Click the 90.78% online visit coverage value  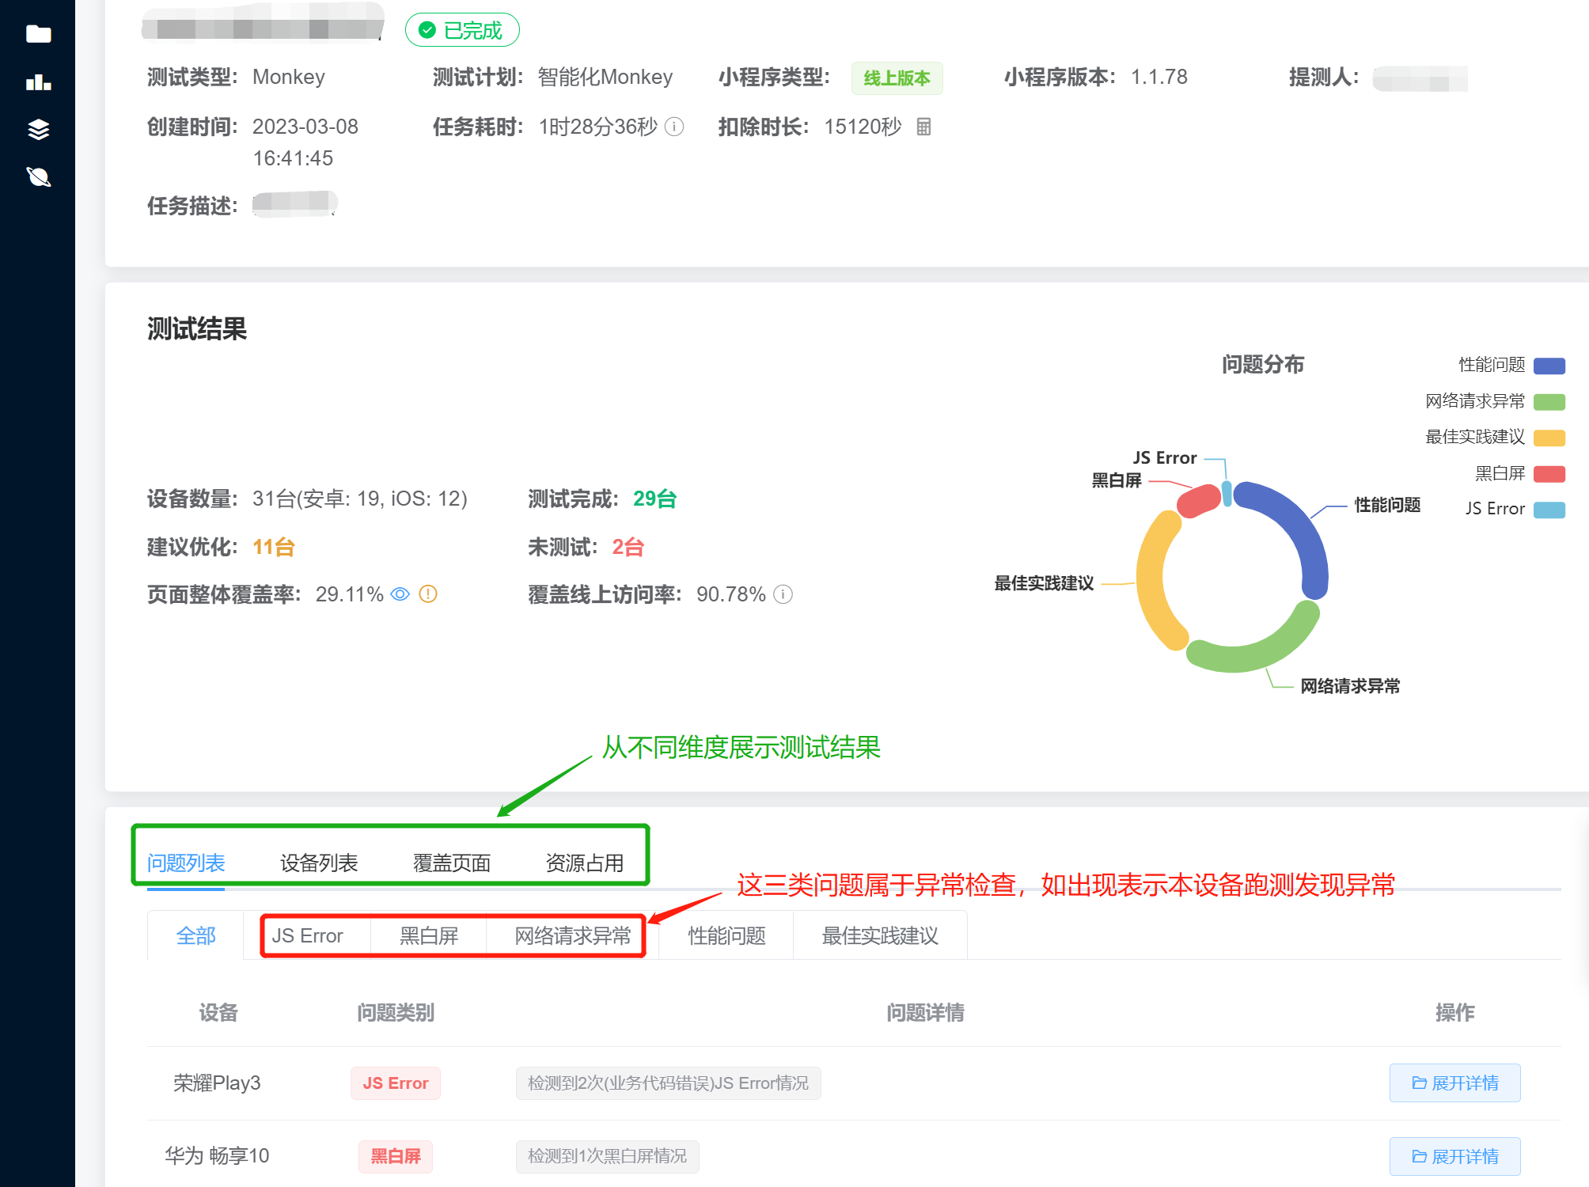[x=730, y=594]
